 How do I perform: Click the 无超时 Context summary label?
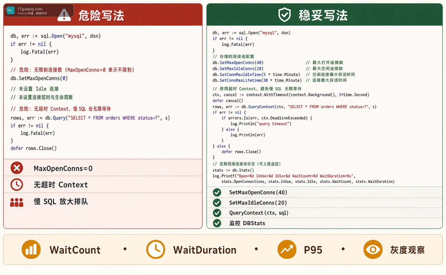coord(61,185)
